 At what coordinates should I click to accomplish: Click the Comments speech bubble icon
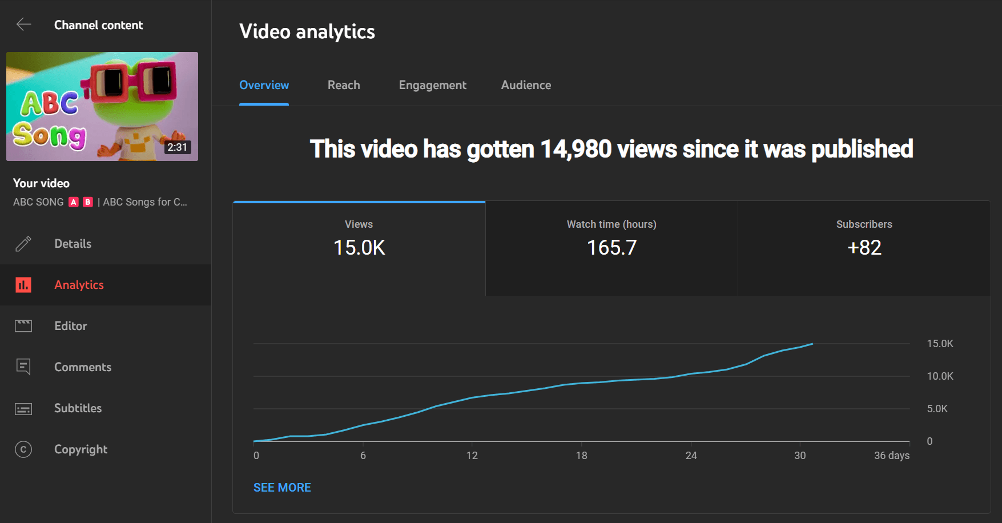pyautogui.click(x=23, y=367)
